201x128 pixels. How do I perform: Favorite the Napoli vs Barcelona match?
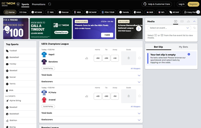click(x=139, y=58)
